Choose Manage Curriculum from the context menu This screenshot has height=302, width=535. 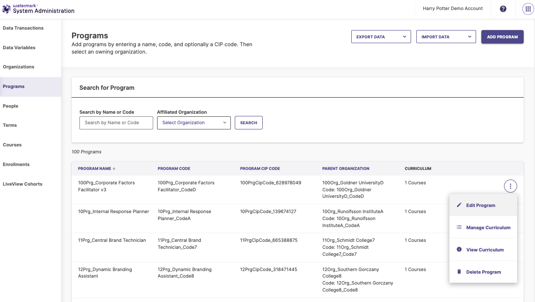483,227
